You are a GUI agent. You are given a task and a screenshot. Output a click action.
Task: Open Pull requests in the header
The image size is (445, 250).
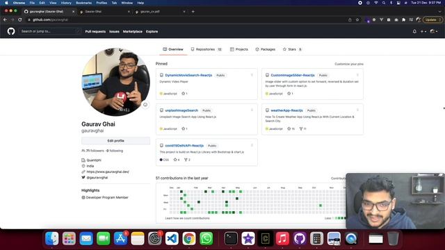95,31
